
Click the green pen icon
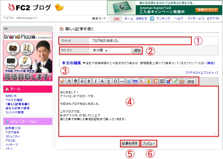point(175,81)
